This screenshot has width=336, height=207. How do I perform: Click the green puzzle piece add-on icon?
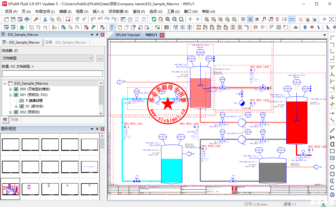tap(22, 27)
